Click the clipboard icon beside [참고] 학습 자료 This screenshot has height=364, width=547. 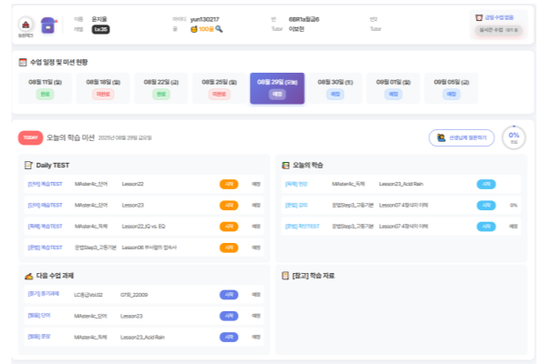(x=285, y=274)
